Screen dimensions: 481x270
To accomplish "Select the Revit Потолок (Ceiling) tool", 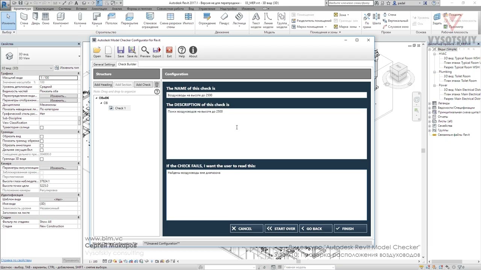I will (x=112, y=19).
